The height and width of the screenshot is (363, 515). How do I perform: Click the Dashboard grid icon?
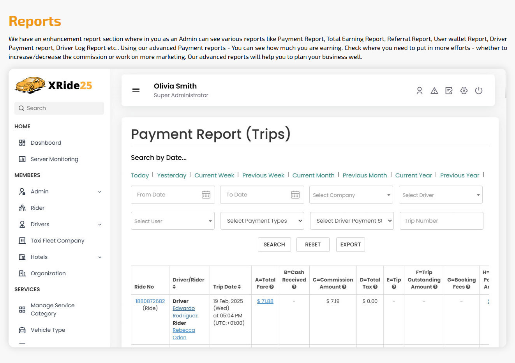(x=22, y=143)
